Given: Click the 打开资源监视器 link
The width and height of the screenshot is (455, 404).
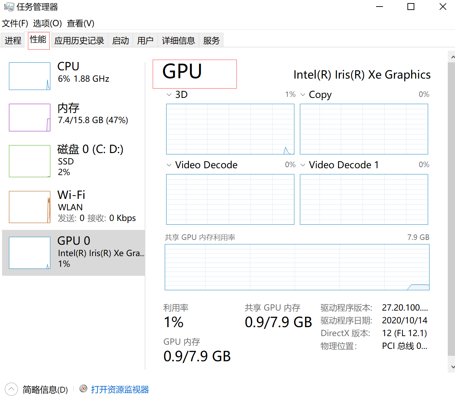Looking at the screenshot, I should tap(120, 389).
